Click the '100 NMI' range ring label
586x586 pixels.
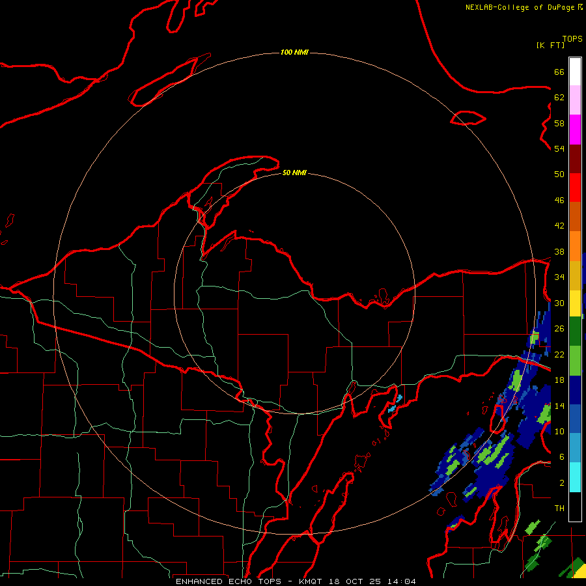pyautogui.click(x=294, y=52)
